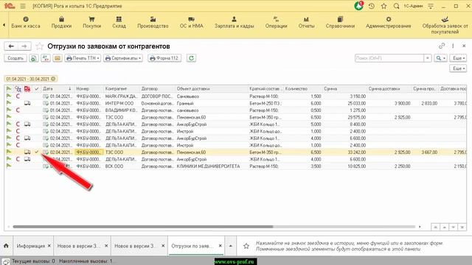Open the Зарплата и кадры section

[235, 23]
